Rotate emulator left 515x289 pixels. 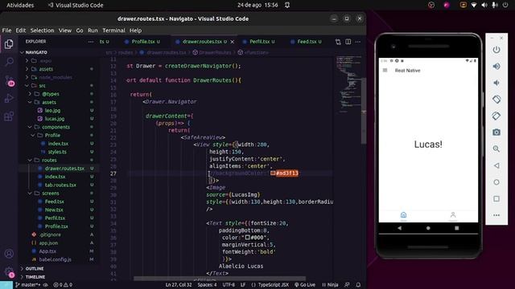[x=496, y=100]
